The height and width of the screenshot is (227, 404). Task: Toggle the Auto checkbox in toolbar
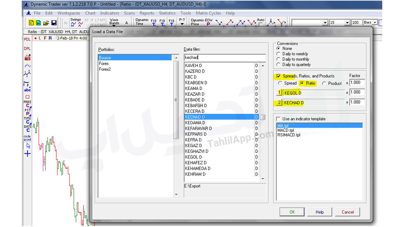click(260, 25)
